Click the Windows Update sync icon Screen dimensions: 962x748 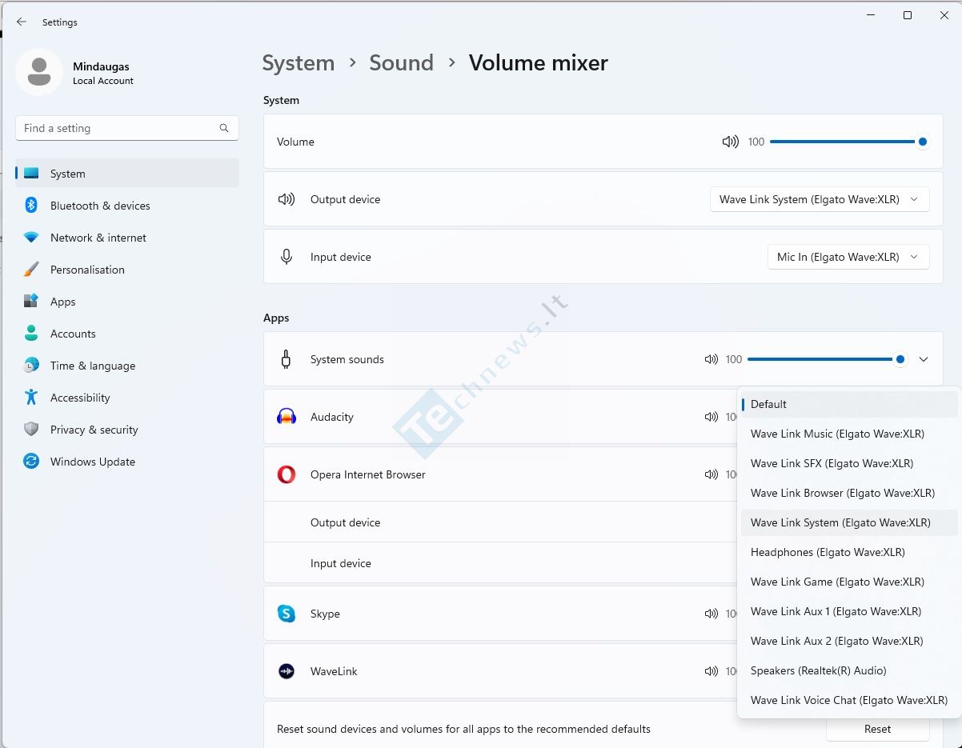31,462
